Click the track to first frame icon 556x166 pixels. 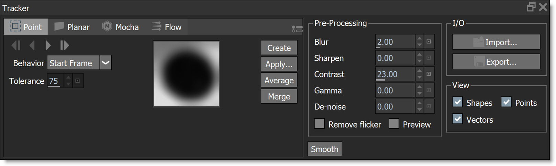pyautogui.click(x=16, y=45)
